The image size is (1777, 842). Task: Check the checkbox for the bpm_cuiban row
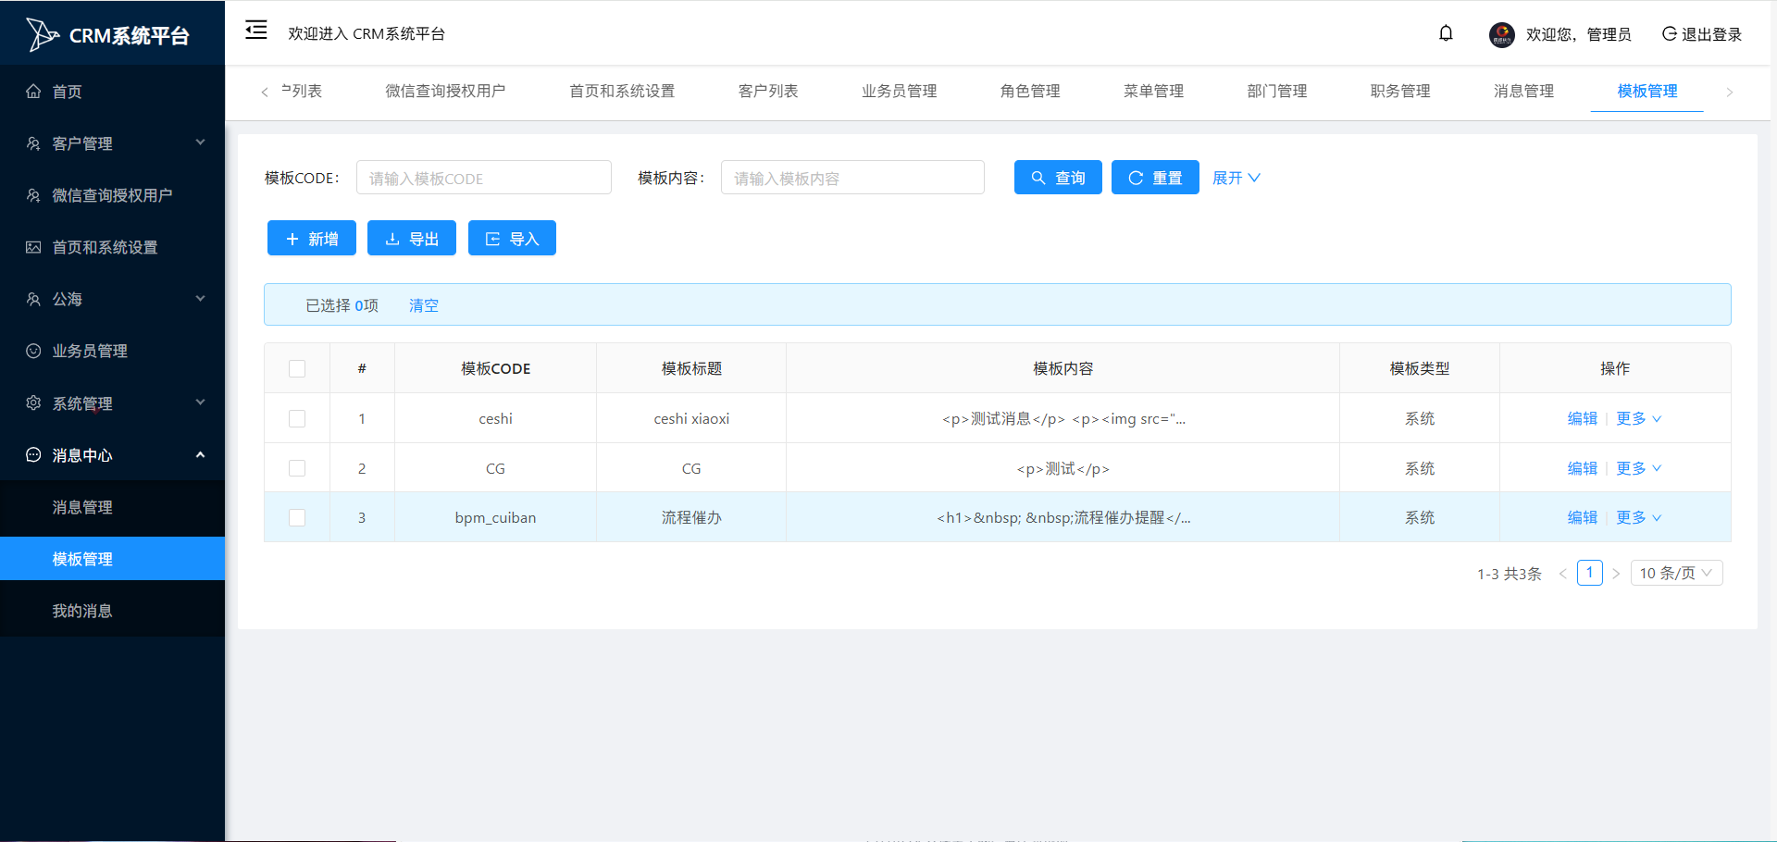[297, 517]
